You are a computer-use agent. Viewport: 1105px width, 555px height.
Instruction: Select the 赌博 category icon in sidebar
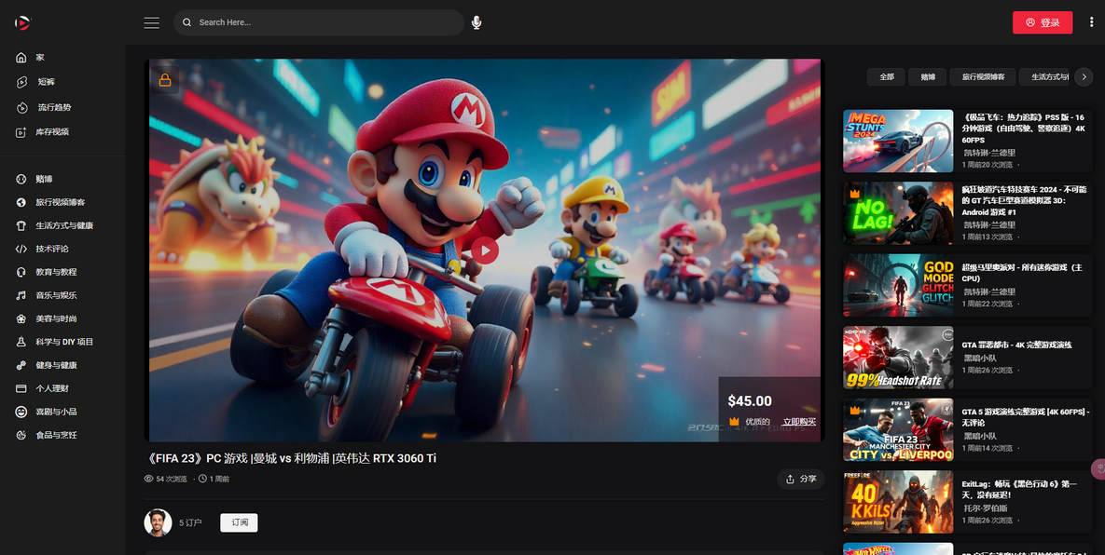pyautogui.click(x=21, y=180)
